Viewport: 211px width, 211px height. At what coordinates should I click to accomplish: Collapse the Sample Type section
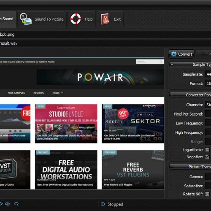point(172,65)
